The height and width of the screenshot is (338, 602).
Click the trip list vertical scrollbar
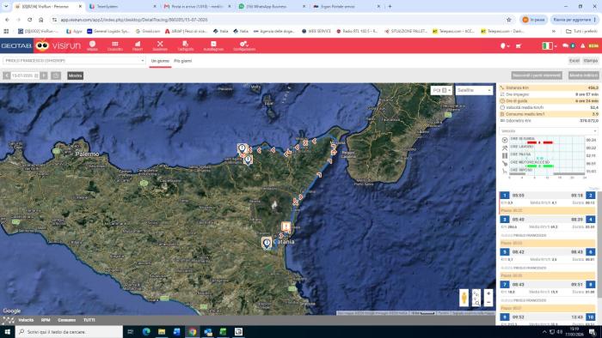click(599, 245)
